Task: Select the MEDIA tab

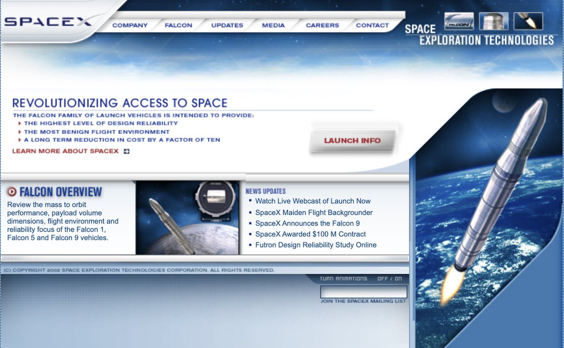Action: pyautogui.click(x=273, y=25)
